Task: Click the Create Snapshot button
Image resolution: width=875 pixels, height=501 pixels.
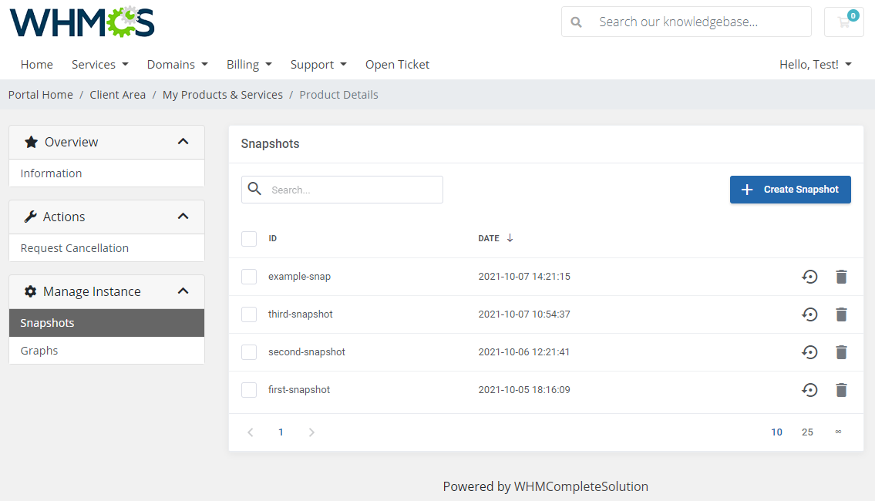Action: [x=790, y=190]
